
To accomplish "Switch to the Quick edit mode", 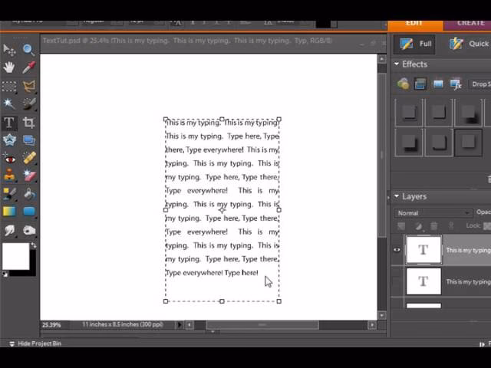I will 470,44.
